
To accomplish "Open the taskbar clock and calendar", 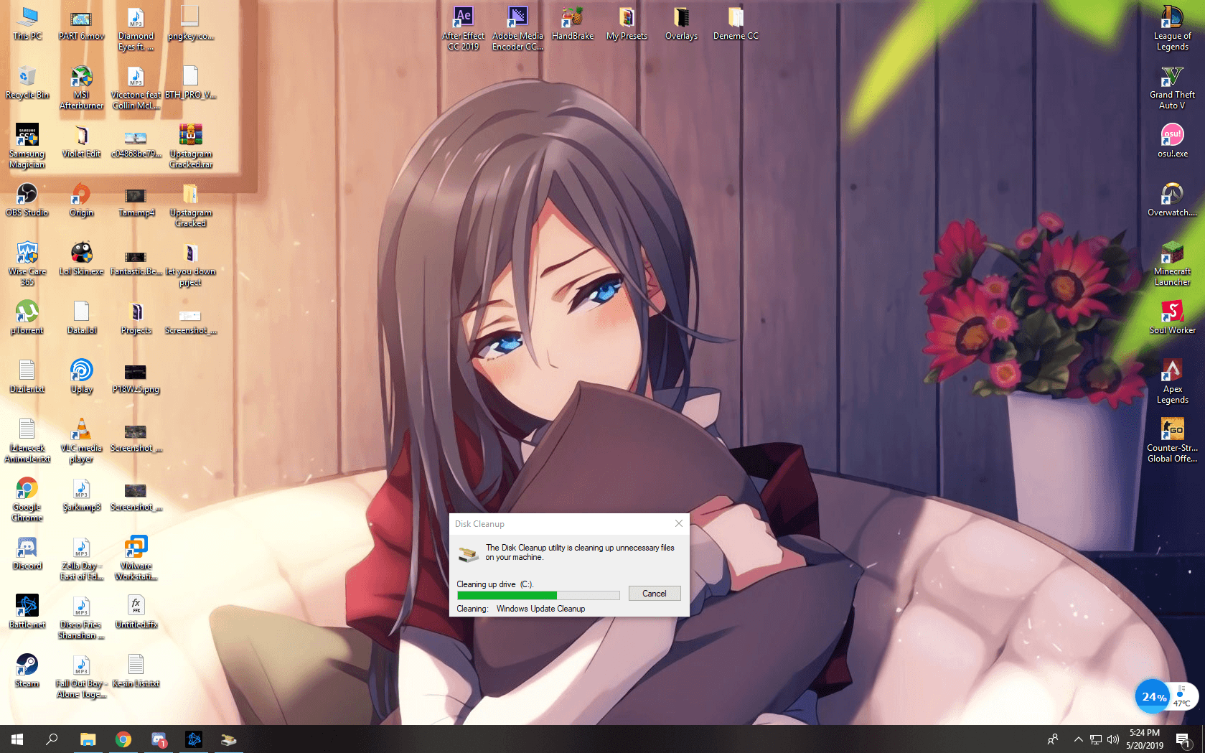I will coord(1145,739).
